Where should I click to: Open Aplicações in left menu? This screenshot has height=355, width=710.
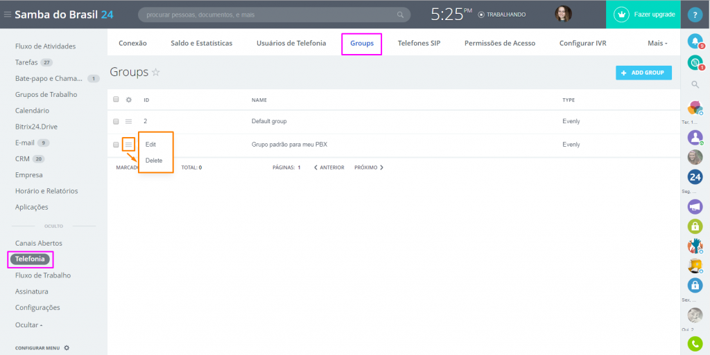[x=32, y=208]
